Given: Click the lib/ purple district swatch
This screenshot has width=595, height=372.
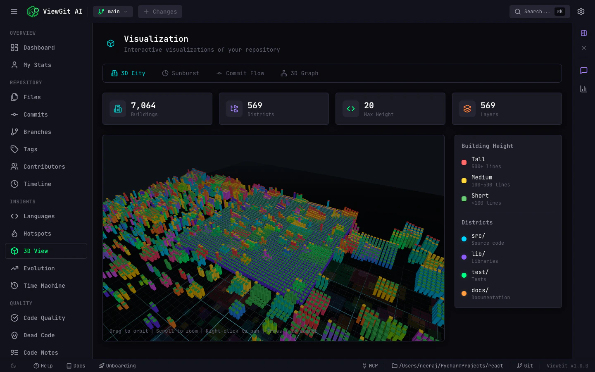Looking at the screenshot, I should 464,257.
